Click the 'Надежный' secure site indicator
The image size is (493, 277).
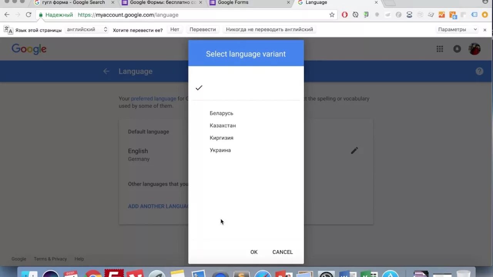[55, 15]
